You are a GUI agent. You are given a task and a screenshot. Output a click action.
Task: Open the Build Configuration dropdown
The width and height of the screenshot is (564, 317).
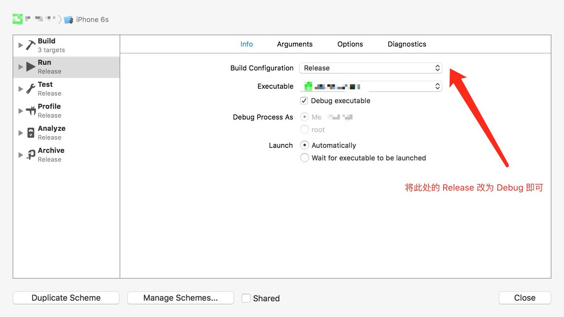(370, 68)
